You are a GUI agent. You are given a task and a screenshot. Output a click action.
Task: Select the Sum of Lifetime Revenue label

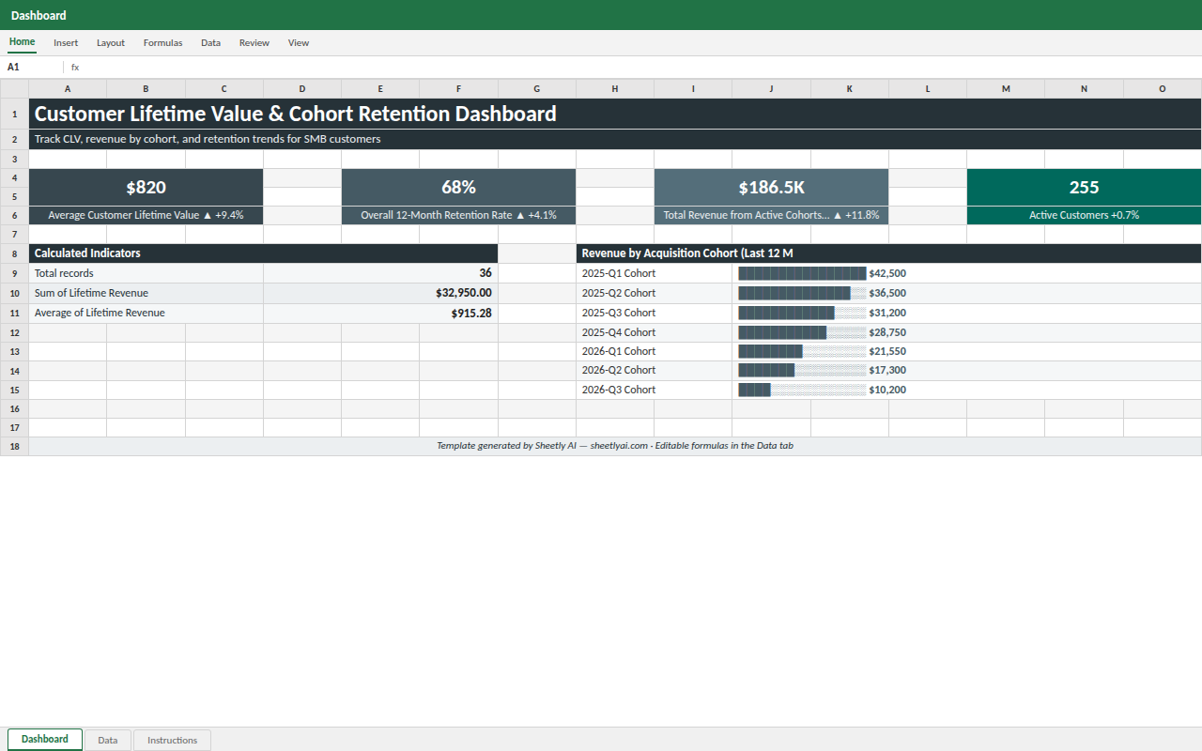click(x=146, y=293)
